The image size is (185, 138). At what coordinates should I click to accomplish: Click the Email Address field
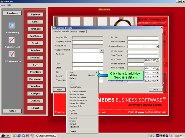pyautogui.click(x=143, y=42)
